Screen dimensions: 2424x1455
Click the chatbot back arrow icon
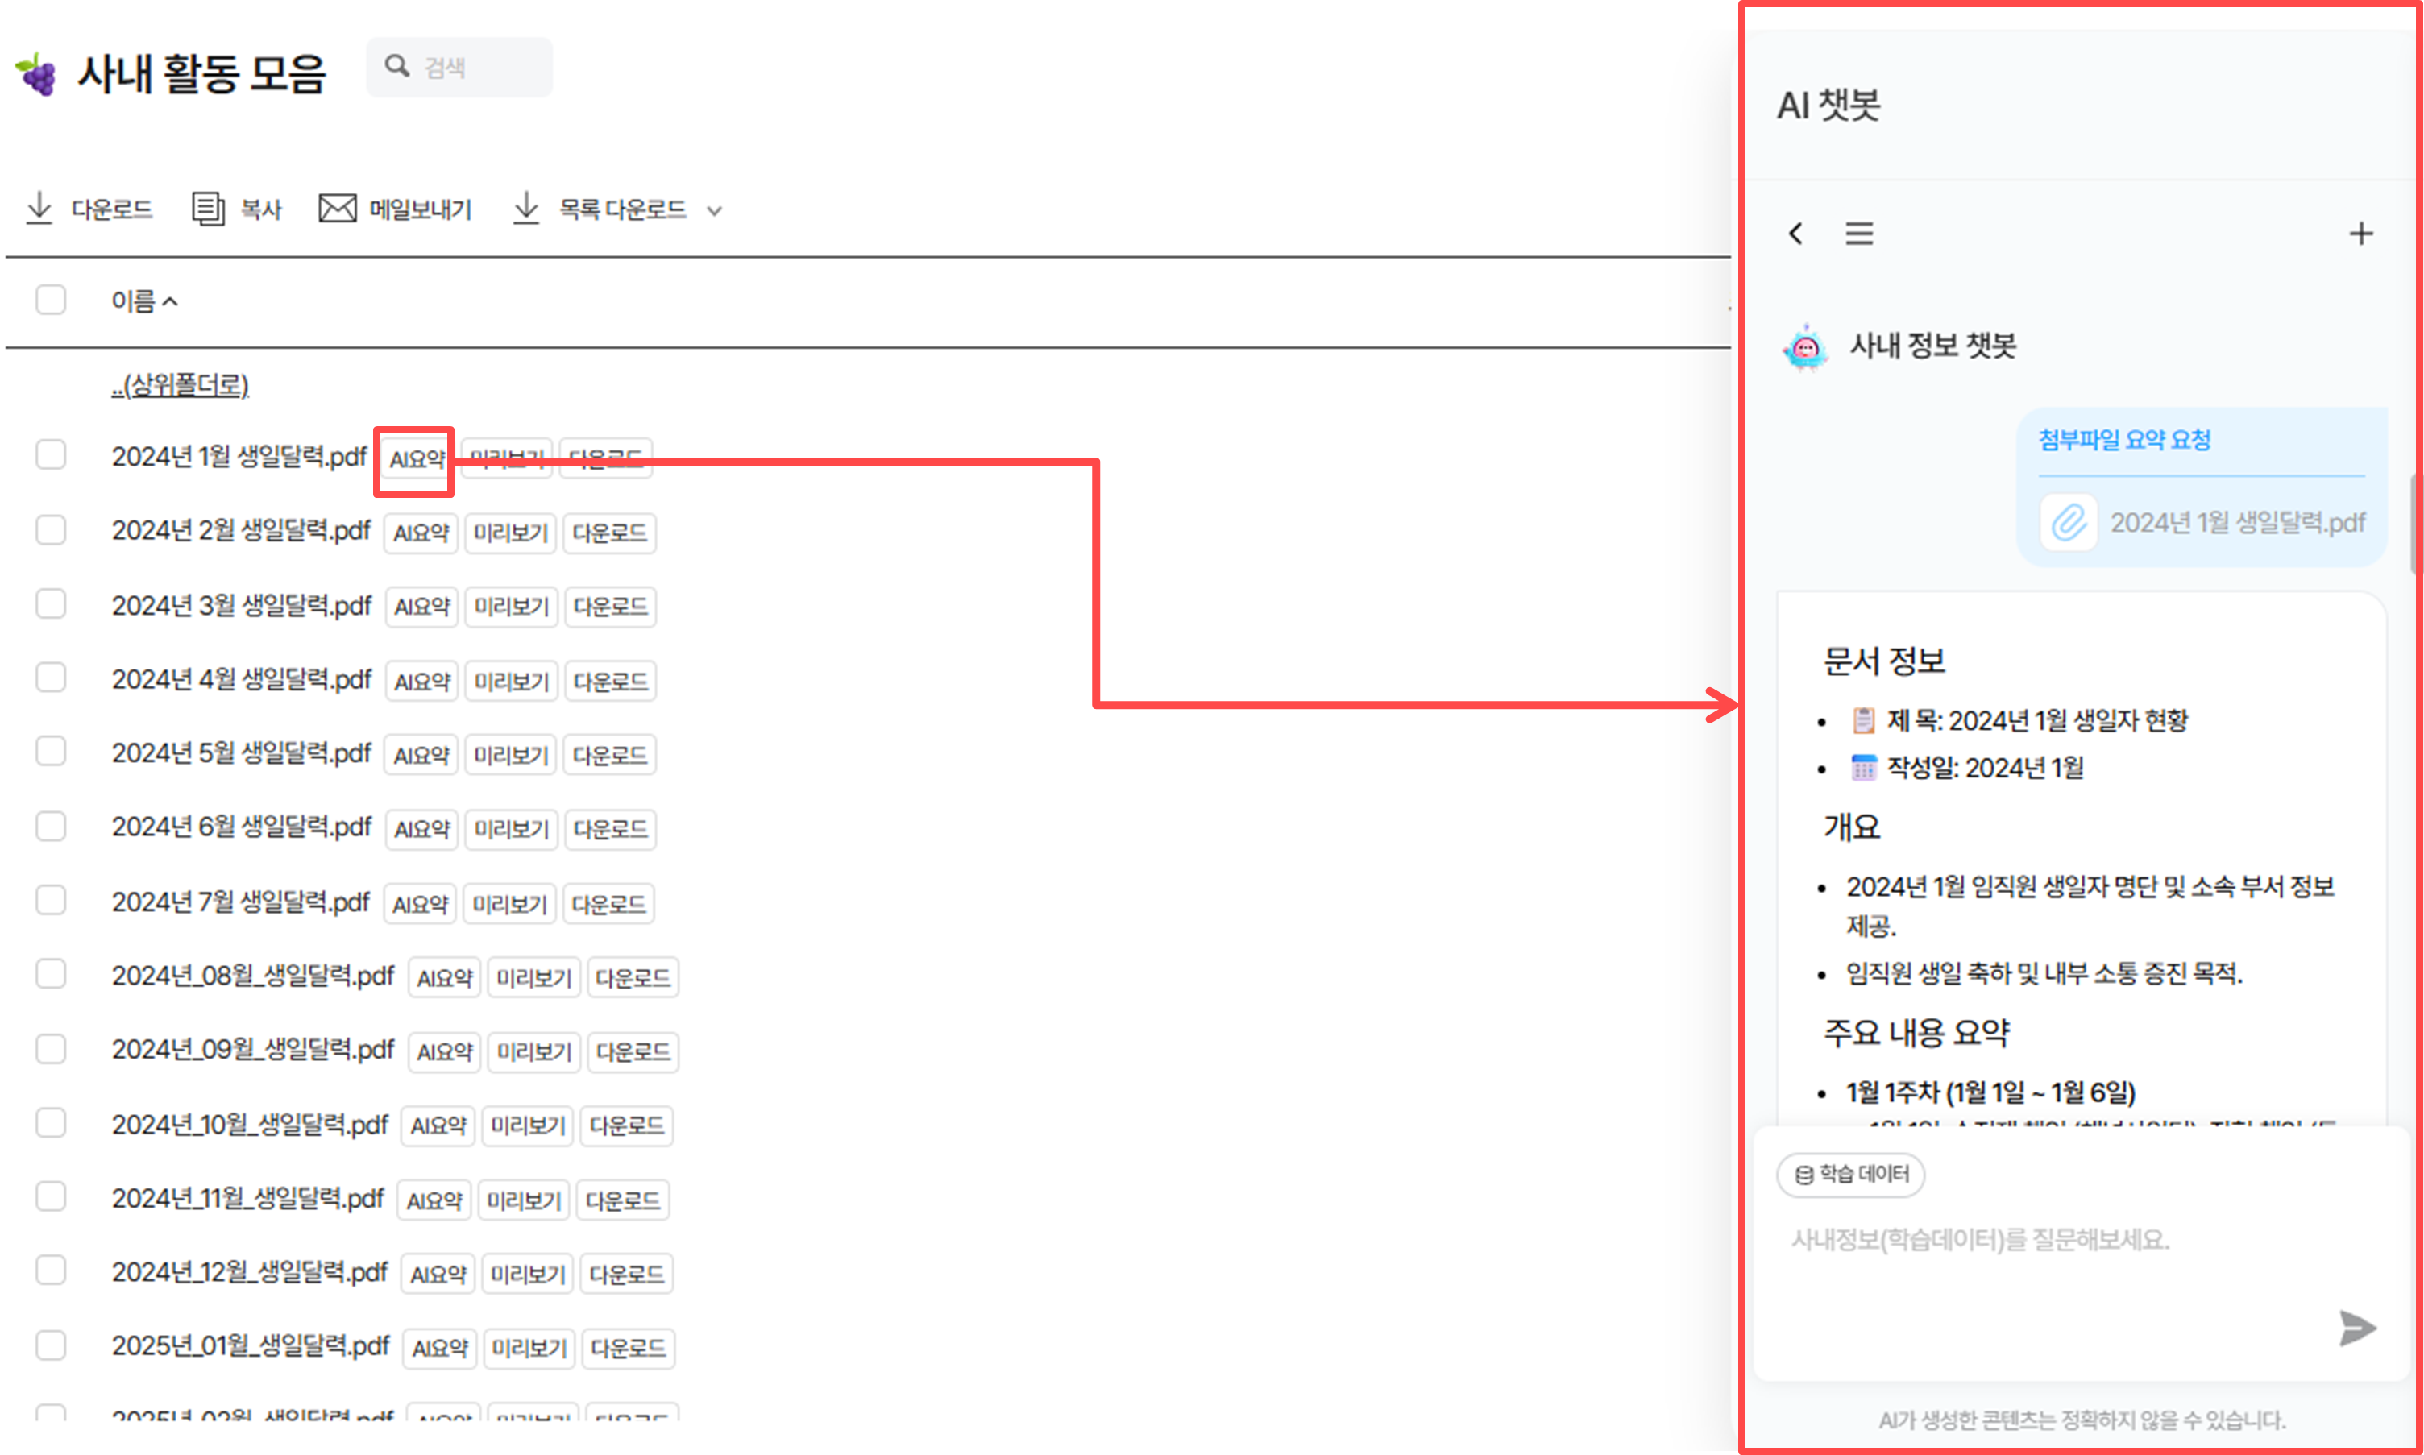(1795, 234)
